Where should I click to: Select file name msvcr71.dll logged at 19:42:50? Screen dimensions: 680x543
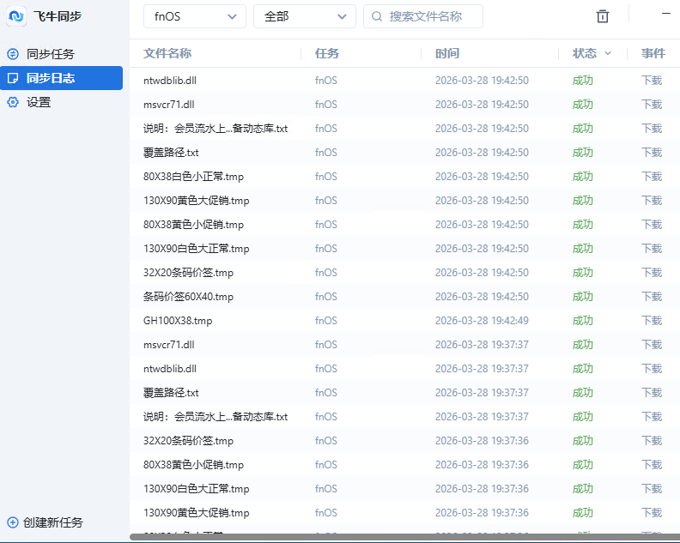pyautogui.click(x=168, y=105)
